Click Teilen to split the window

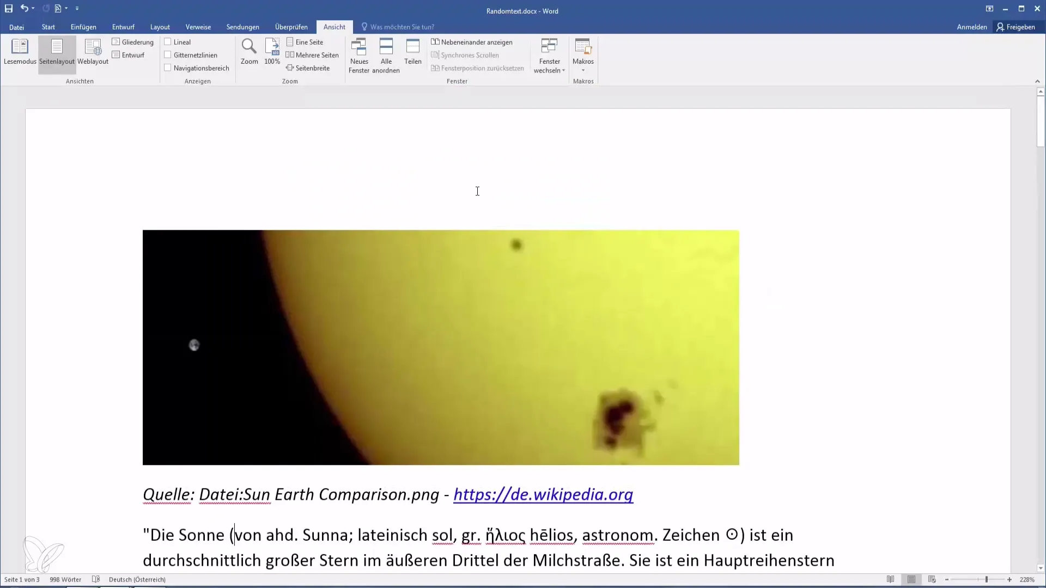tap(413, 52)
